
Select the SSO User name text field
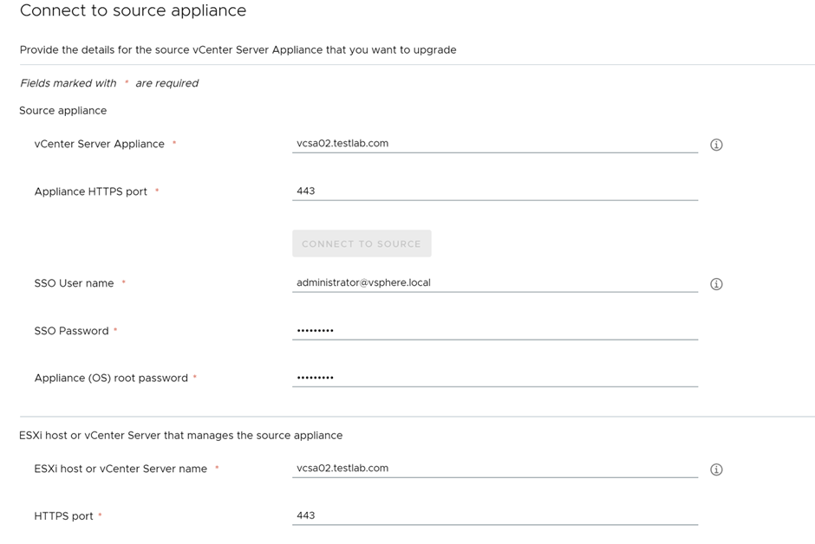[494, 283]
